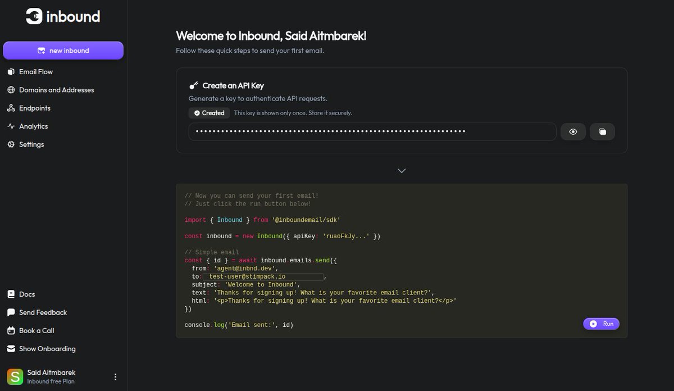Open Send Feedback

coord(43,312)
